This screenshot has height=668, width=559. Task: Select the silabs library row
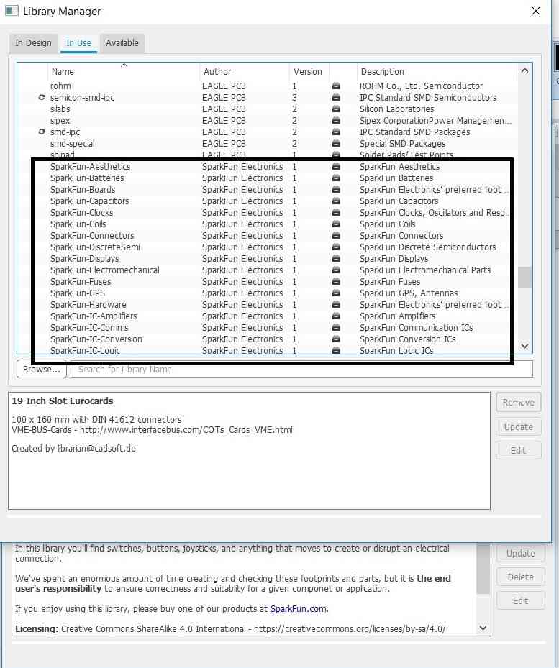pyautogui.click(x=268, y=109)
